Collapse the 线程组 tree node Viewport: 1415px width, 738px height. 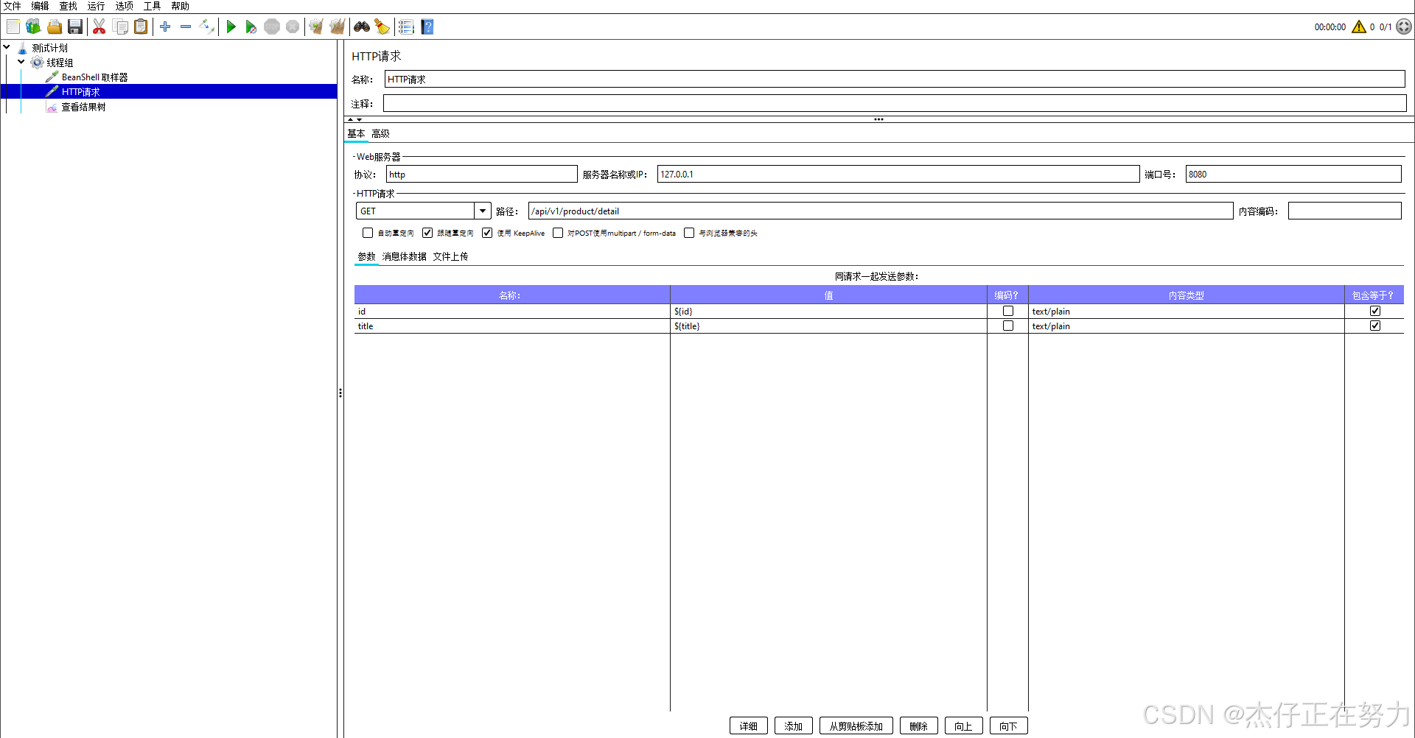[21, 62]
